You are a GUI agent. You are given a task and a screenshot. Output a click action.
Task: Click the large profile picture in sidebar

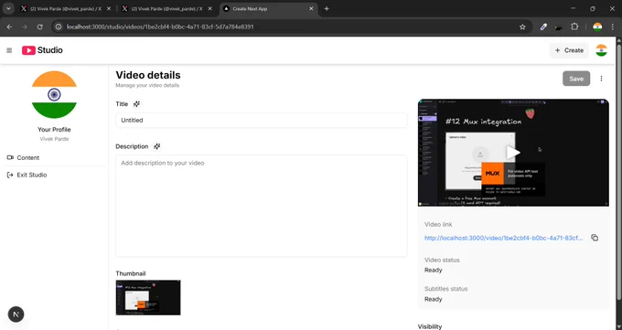click(54, 95)
